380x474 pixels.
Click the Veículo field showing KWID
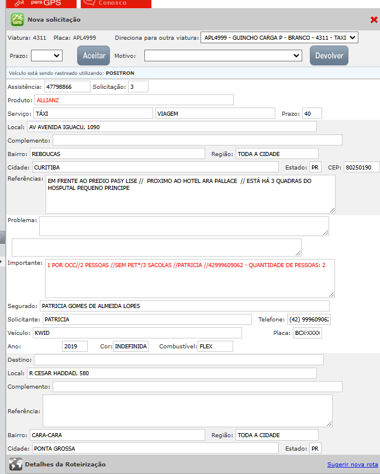pyautogui.click(x=137, y=333)
